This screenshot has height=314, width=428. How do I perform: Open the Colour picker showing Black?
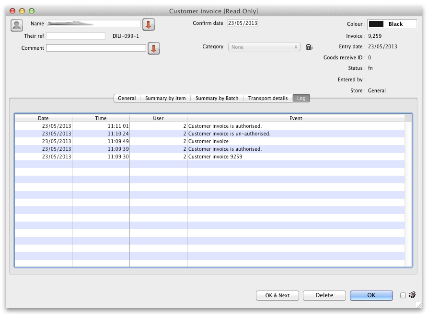(392, 24)
